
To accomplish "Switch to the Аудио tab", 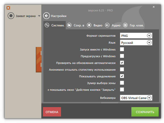I will [116, 25].
